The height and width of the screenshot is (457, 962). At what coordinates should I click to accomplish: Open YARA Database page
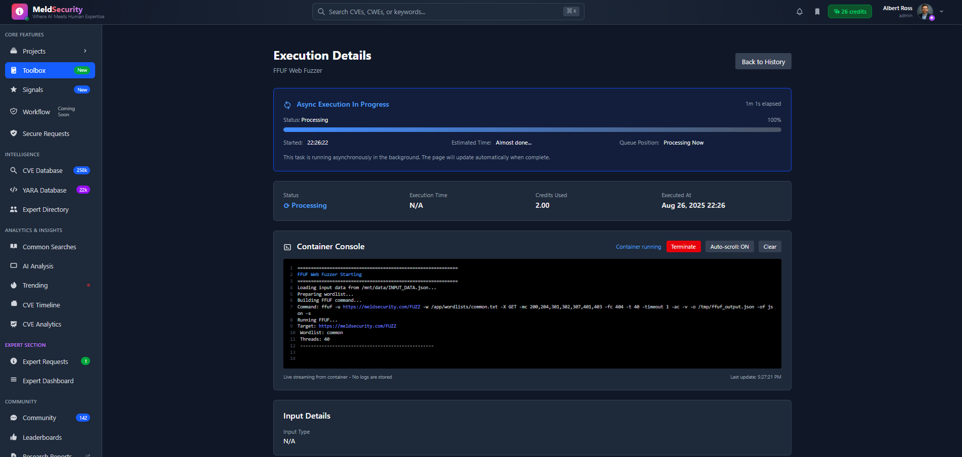pos(50,190)
